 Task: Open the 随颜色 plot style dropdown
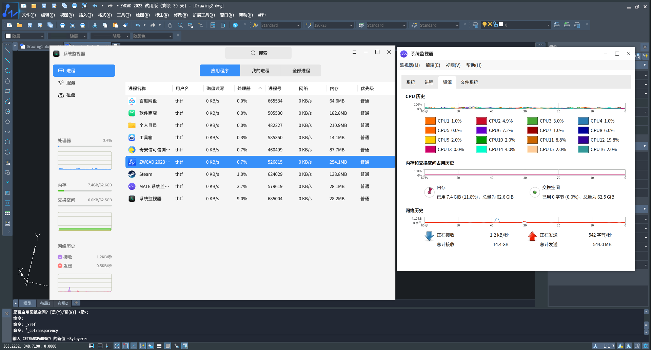point(170,36)
